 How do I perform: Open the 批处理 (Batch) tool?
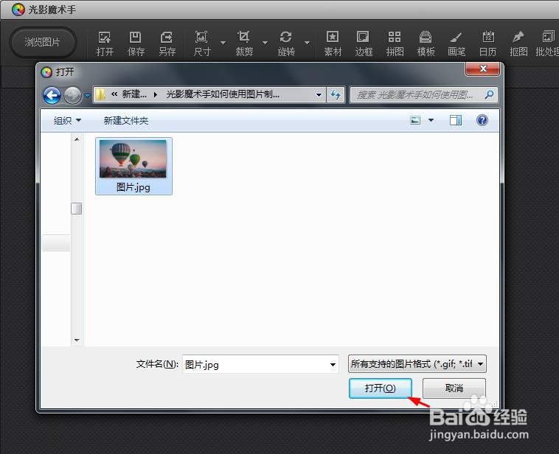[x=547, y=43]
